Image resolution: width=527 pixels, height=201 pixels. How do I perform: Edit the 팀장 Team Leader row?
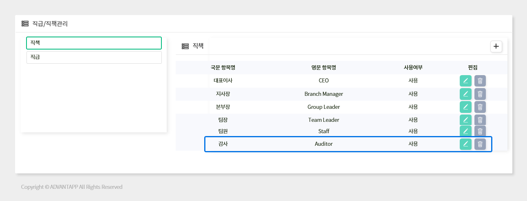click(465, 120)
